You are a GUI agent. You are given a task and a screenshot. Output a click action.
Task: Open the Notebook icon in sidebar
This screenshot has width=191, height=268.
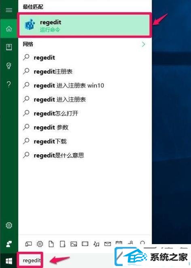tap(9, 47)
